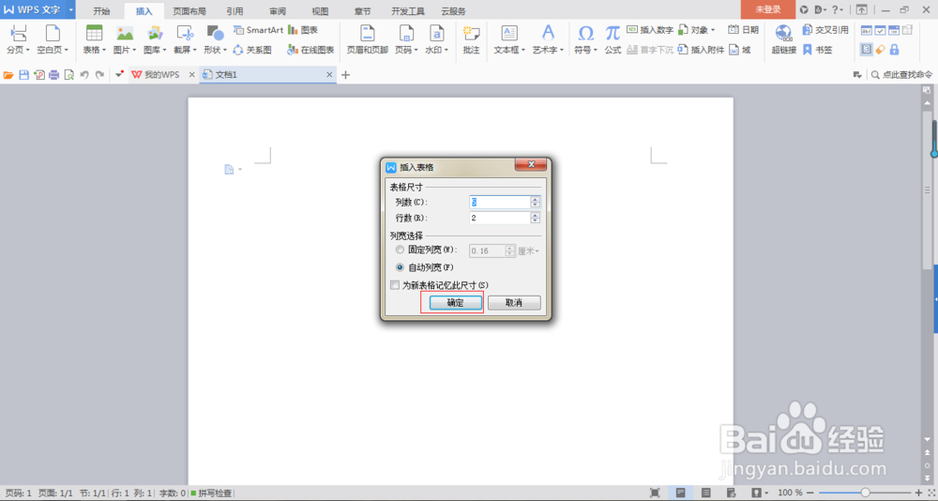Click 插入附件 insert attachment
Image resolution: width=938 pixels, height=501 pixels.
[701, 51]
